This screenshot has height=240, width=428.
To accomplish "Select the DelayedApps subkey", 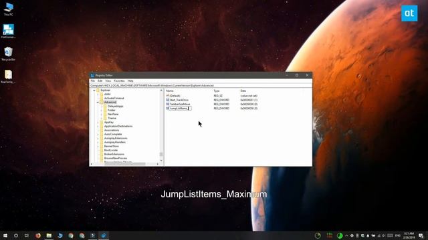I will (x=115, y=106).
